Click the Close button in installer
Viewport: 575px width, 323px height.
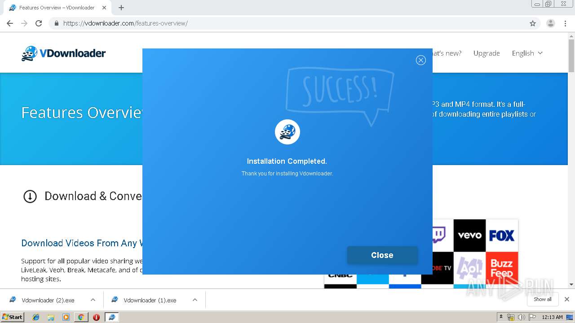(x=382, y=255)
